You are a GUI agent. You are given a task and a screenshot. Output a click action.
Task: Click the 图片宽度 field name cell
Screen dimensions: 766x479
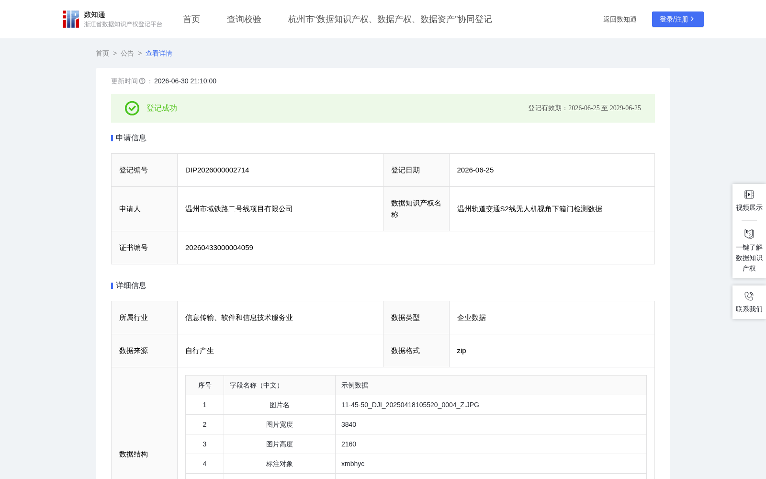[x=280, y=424]
